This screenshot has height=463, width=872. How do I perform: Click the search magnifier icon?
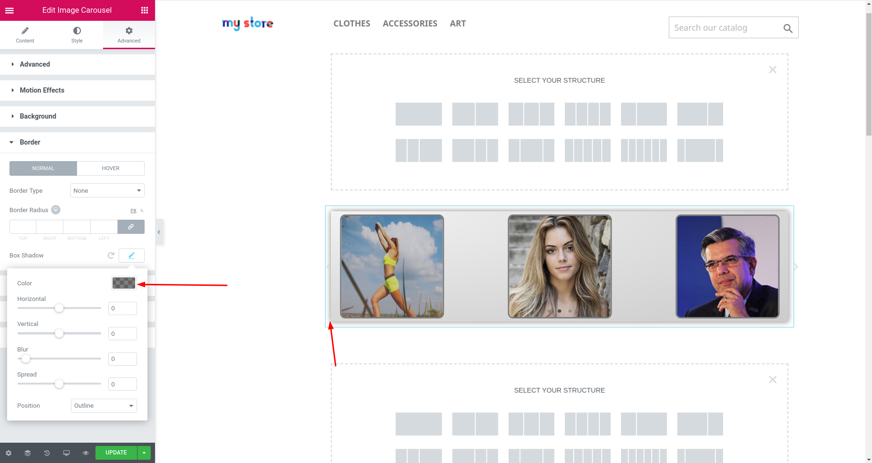788,28
